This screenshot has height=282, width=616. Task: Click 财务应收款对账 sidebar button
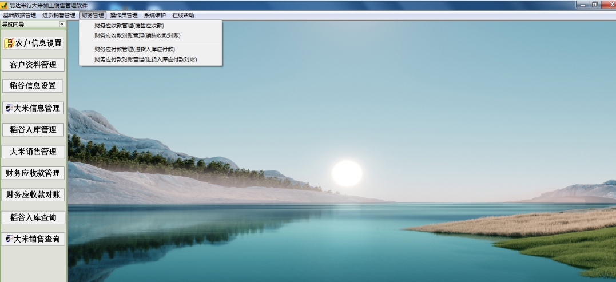(x=33, y=195)
